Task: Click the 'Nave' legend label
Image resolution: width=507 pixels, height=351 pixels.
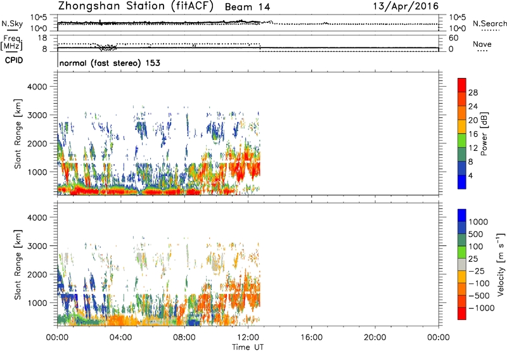Action: 482,44
